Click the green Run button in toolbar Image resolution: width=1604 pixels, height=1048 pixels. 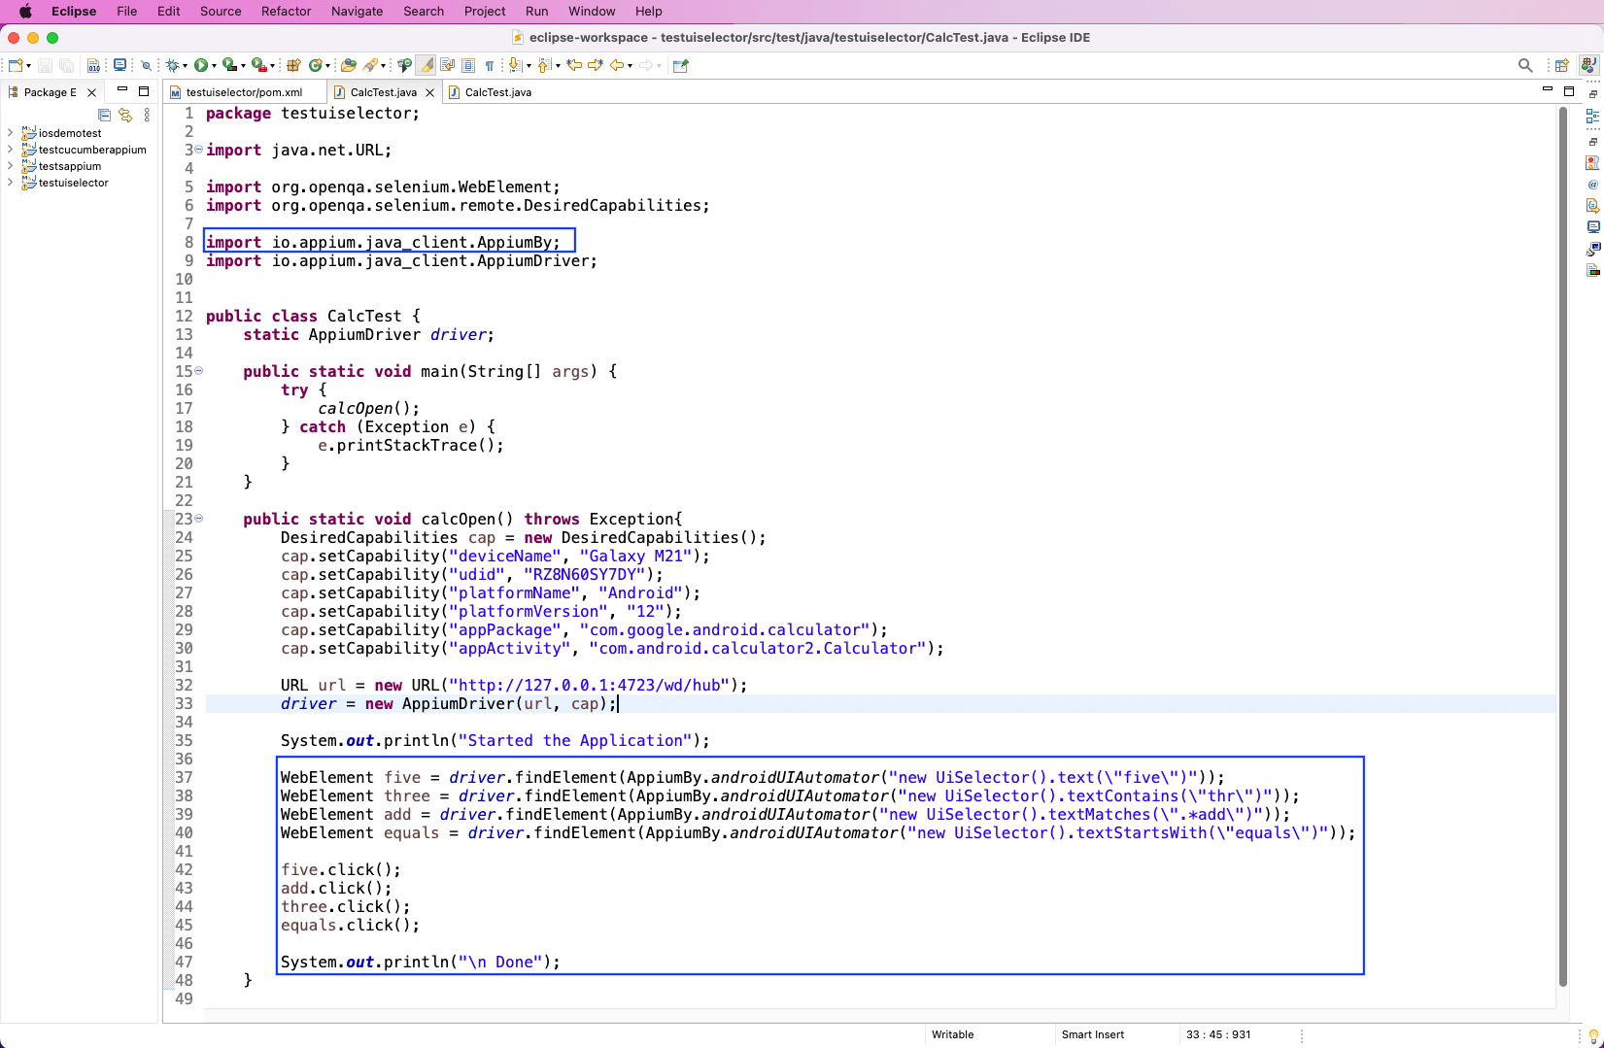click(200, 65)
